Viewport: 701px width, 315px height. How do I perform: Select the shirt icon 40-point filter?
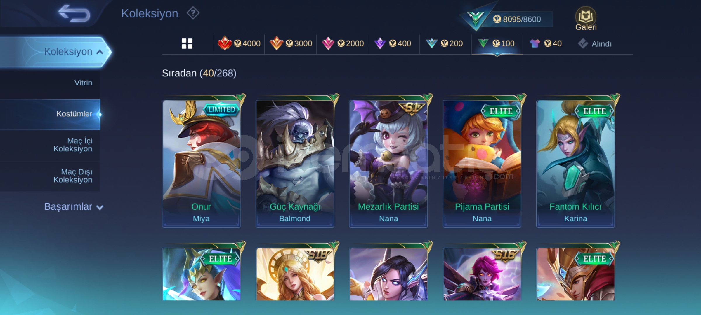point(546,43)
